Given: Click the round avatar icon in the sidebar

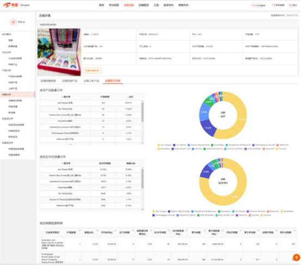Looking at the screenshot, I should tap(13, 22).
